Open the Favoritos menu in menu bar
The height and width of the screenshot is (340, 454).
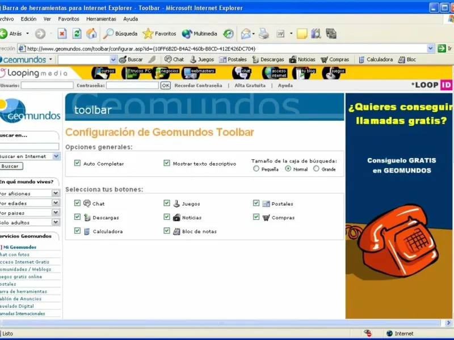pyautogui.click(x=69, y=19)
